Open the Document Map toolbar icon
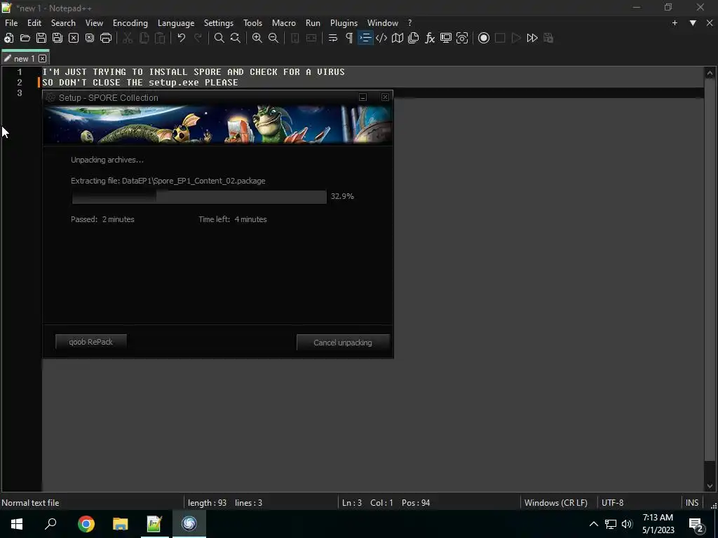This screenshot has height=538, width=718. click(x=398, y=38)
